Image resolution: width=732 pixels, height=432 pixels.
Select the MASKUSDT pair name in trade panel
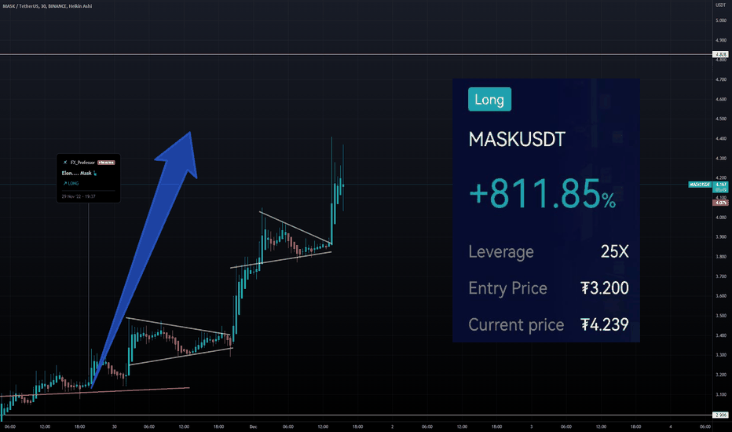click(x=517, y=140)
